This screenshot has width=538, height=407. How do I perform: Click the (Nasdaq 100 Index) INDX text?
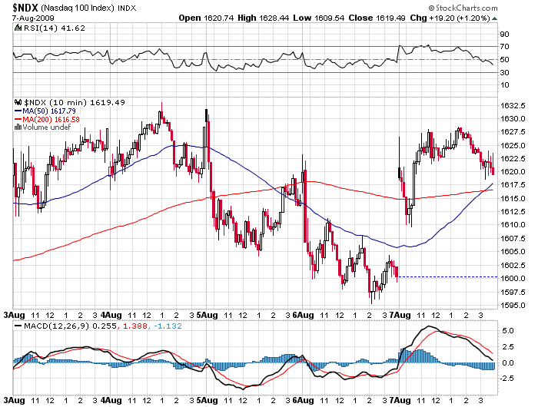click(88, 8)
